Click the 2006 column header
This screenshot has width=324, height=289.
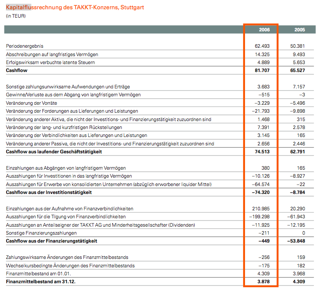pyautogui.click(x=264, y=30)
